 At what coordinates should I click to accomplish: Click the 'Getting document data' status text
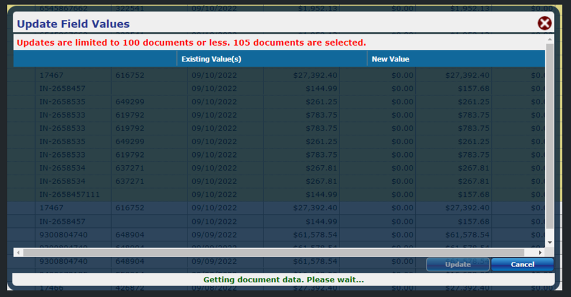coord(283,280)
